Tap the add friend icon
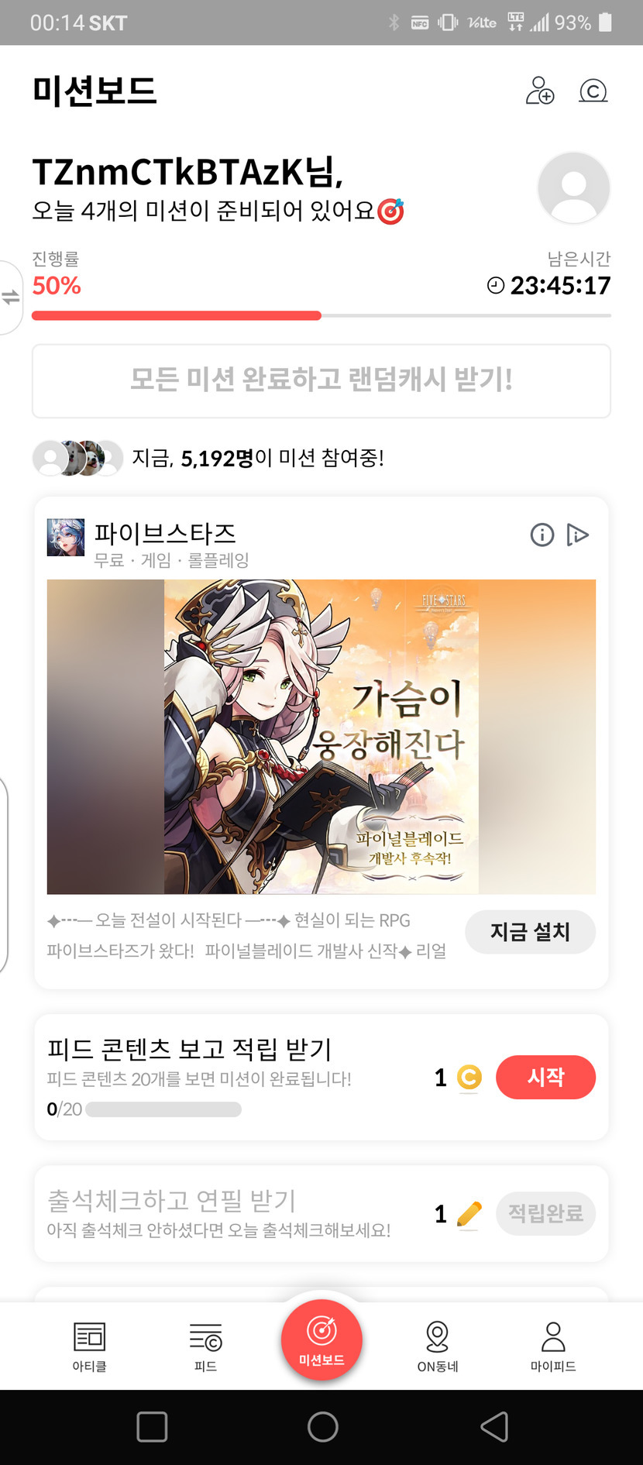 540,91
